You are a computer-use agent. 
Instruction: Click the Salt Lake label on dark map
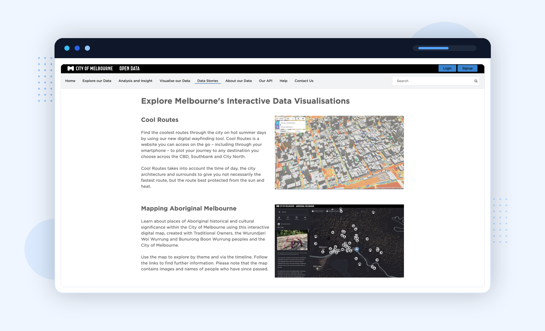(x=317, y=266)
